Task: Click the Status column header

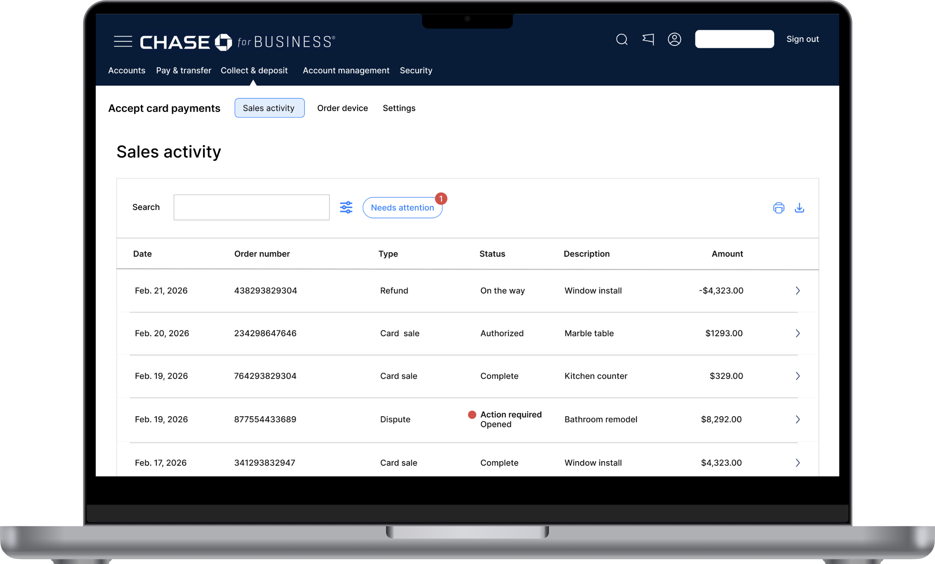Action: point(492,254)
